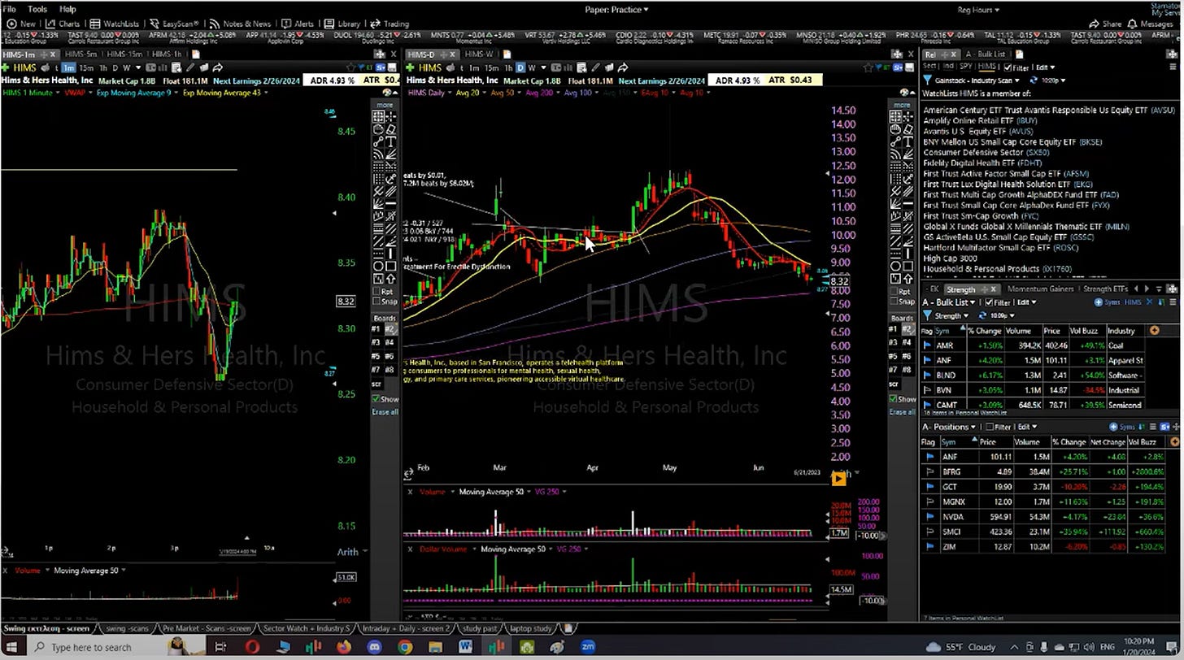Select the ellipse tool beside the watchlist panel
Image resolution: width=1184 pixels, height=660 pixels.
tap(895, 266)
